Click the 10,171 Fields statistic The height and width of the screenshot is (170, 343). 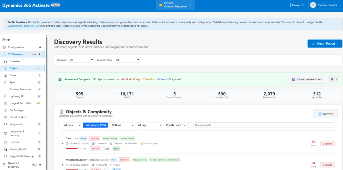(x=127, y=95)
